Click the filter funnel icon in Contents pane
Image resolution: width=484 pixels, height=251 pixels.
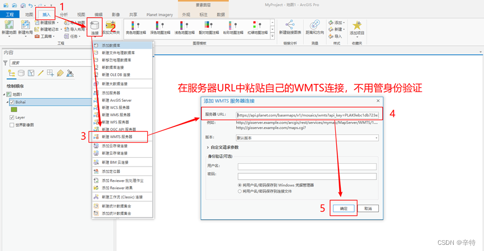(x=5, y=63)
